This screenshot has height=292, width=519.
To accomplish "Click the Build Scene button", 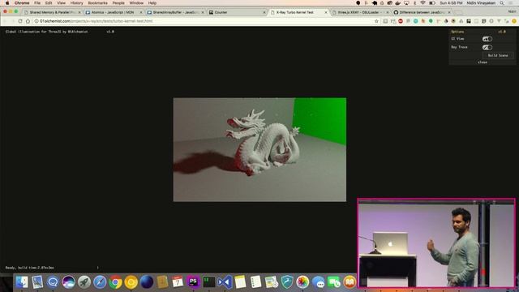I will pyautogui.click(x=498, y=56).
